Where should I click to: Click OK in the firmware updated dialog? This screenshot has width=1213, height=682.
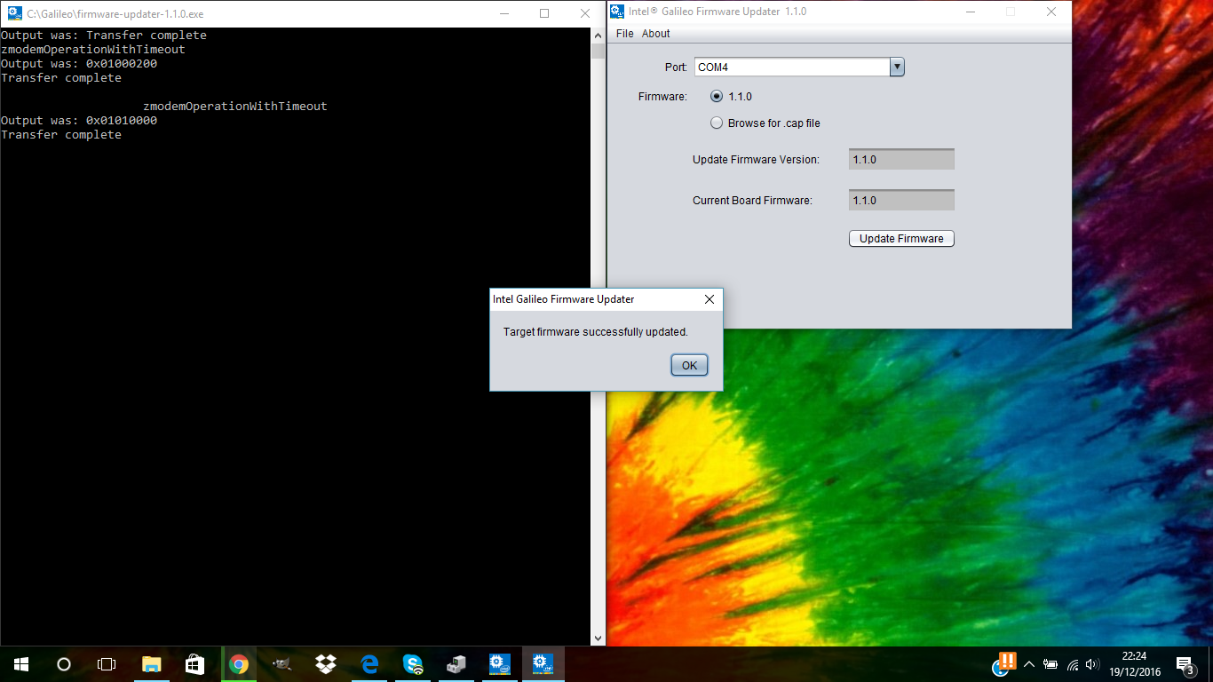click(689, 365)
